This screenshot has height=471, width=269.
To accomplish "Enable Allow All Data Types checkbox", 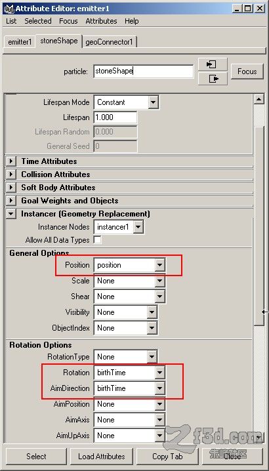I will pos(97,240).
